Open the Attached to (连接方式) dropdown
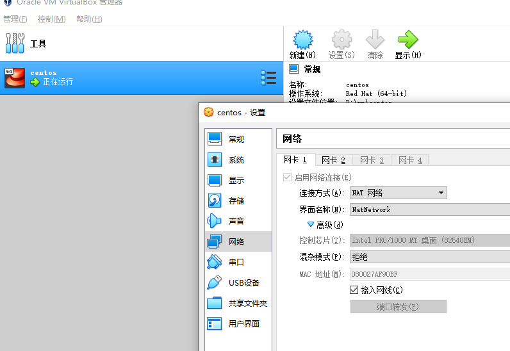Viewport: 510px width, 351px height. [398, 193]
